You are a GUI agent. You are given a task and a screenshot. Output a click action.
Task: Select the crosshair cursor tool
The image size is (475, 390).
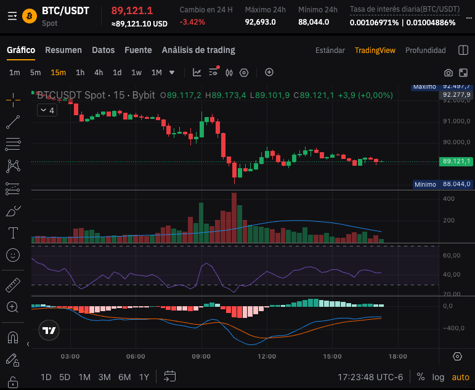coord(13,100)
